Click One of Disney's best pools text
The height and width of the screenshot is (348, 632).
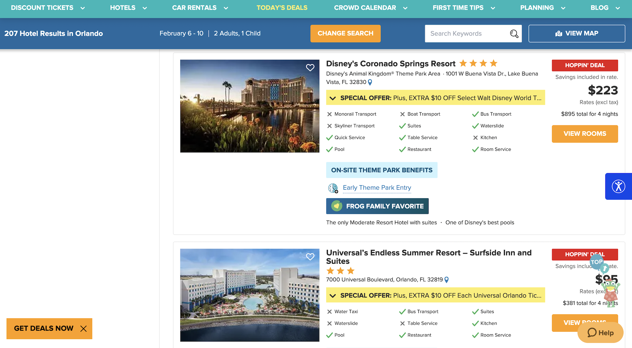click(x=480, y=223)
